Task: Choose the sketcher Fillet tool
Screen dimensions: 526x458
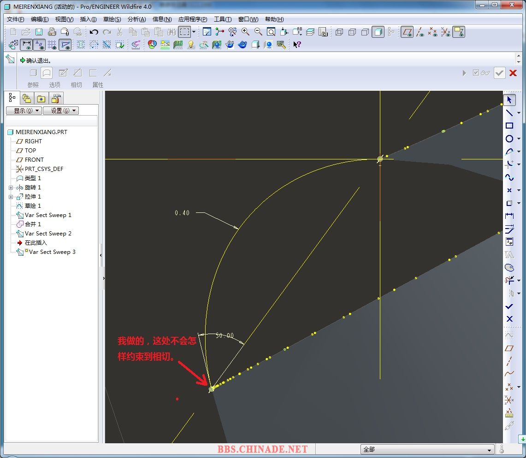Action: (509, 164)
